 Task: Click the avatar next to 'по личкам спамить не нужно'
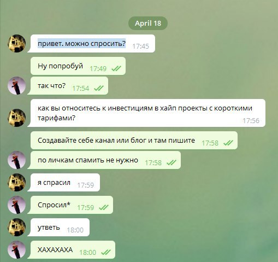tap(16, 160)
